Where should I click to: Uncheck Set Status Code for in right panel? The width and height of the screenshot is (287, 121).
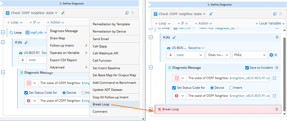coord(174,88)
